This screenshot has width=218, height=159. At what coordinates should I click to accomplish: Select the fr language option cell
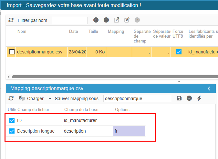click(129, 131)
